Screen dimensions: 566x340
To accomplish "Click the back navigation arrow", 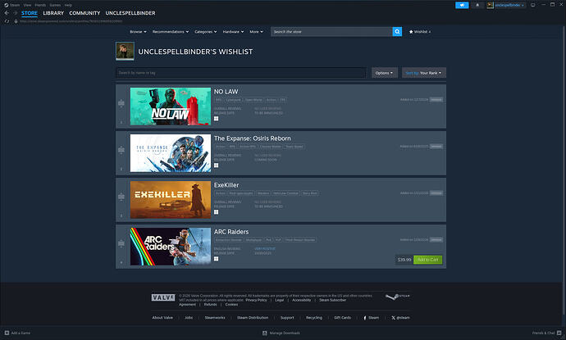I will 7,13.
